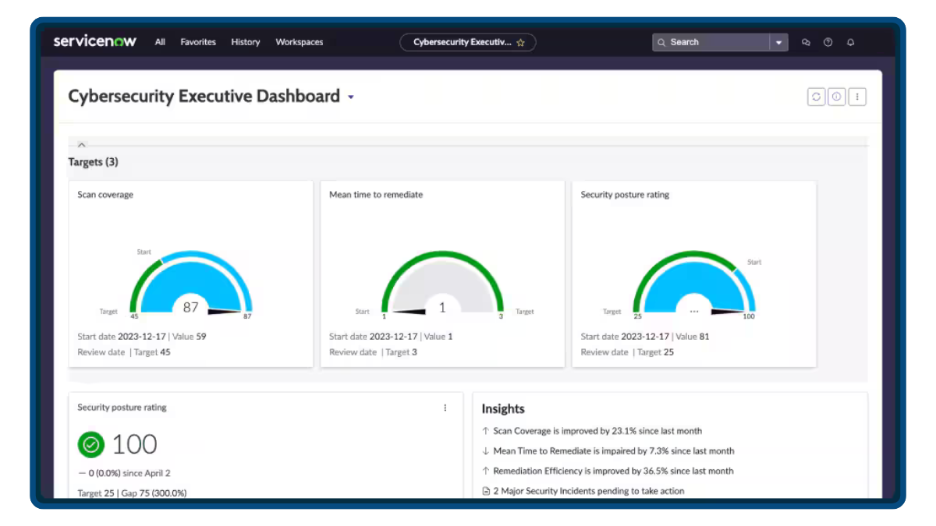936x526 pixels.
Task: Select the Favorites menu item
Action: point(197,42)
